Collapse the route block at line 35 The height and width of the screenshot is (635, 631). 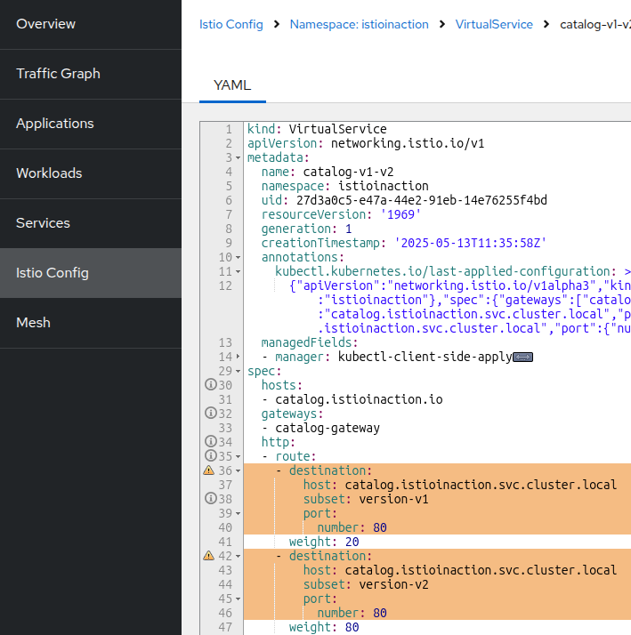(x=238, y=457)
